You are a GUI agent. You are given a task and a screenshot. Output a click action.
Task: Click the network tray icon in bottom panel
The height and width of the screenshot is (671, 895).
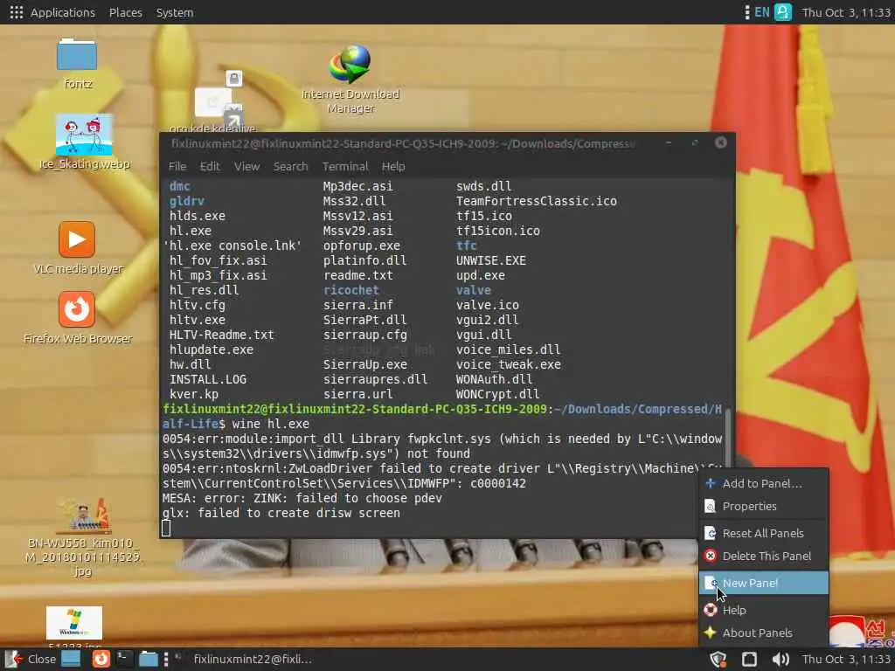(749, 659)
